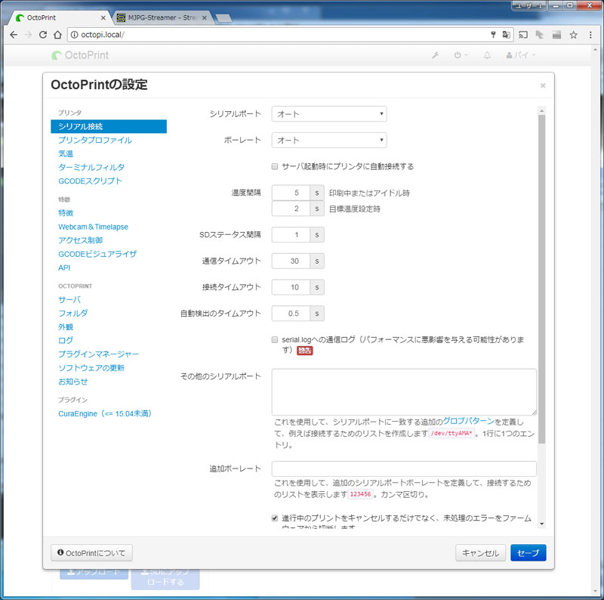This screenshot has height=600, width=604.
Task: Open GCODEビジュアライザ settings
Action: click(x=97, y=254)
